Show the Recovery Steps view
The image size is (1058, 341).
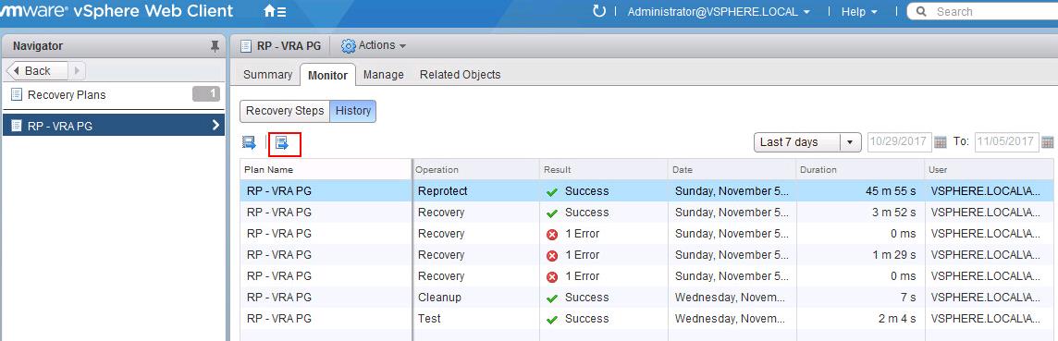point(285,111)
